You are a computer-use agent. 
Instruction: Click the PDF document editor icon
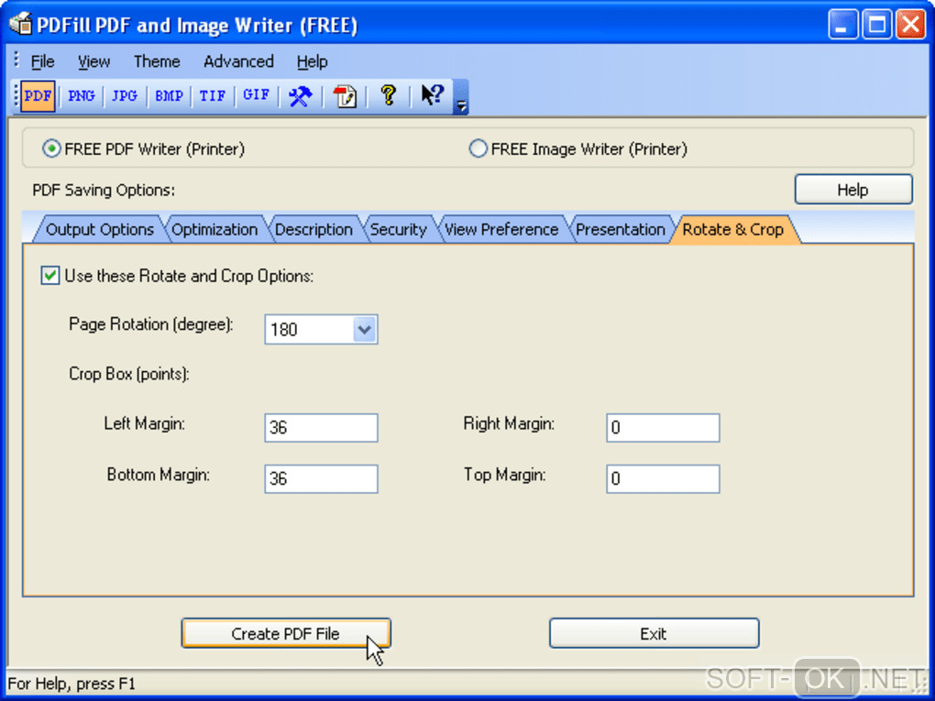(344, 96)
